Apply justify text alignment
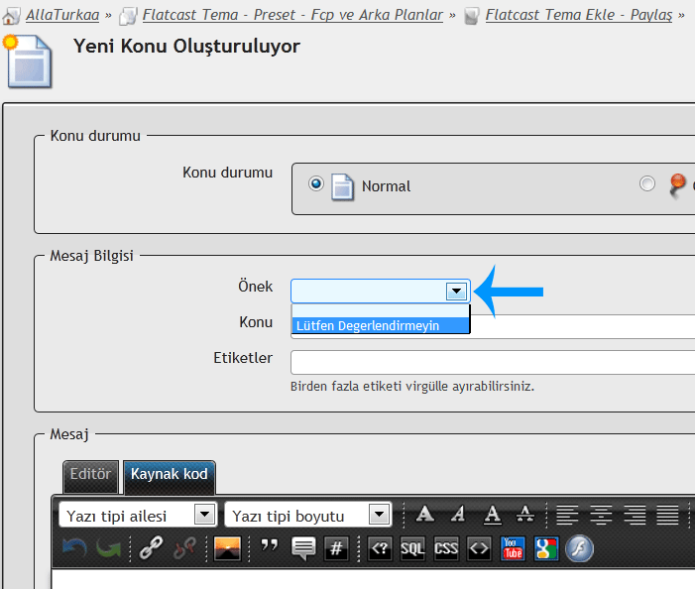The image size is (695, 589). click(x=667, y=515)
